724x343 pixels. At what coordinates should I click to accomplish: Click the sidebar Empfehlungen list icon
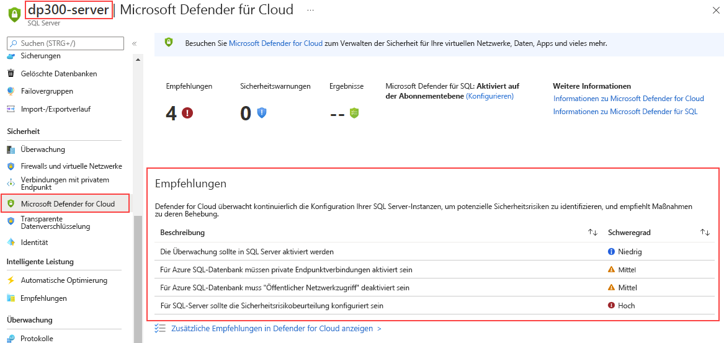[11, 298]
